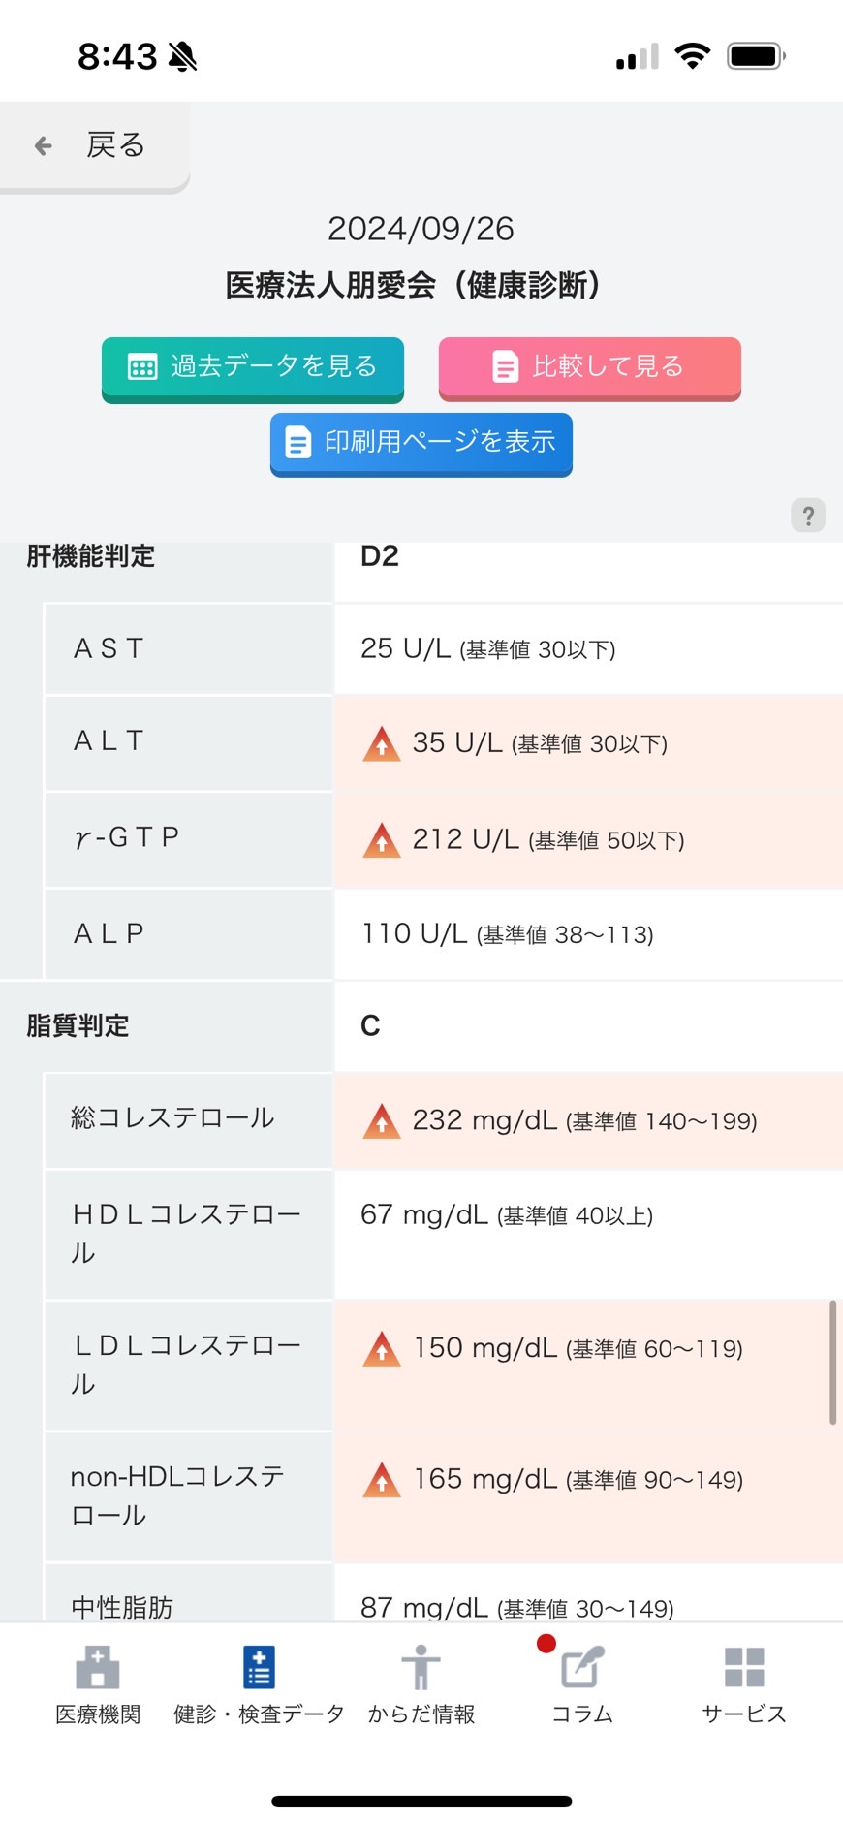Image resolution: width=843 pixels, height=1824 pixels.
Task: Click the 比較して見る button
Action: [x=590, y=367]
